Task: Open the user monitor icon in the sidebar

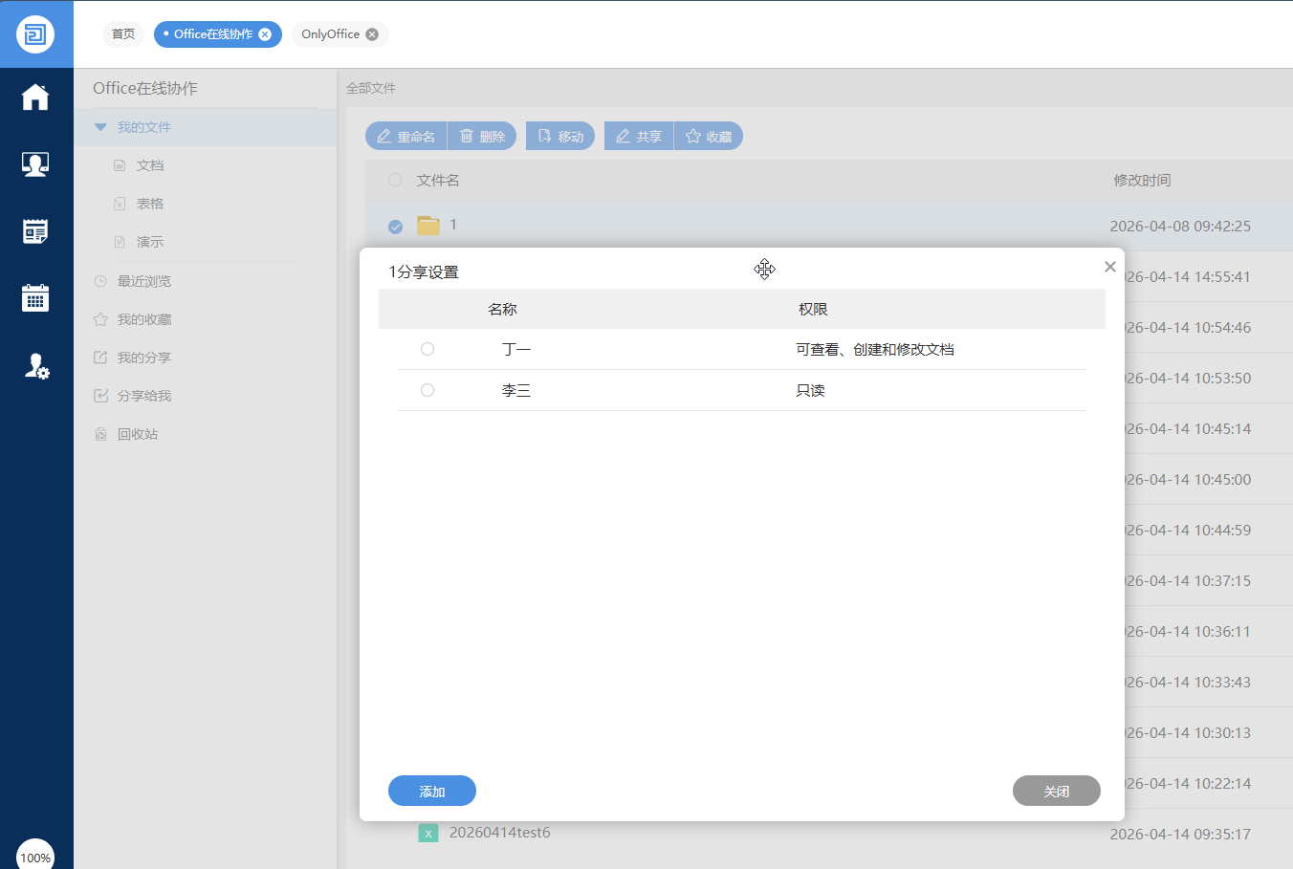Action: [x=35, y=164]
